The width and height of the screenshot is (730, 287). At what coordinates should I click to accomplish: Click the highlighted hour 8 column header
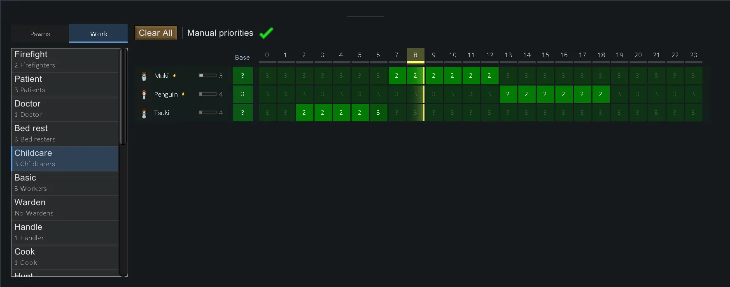coord(415,55)
